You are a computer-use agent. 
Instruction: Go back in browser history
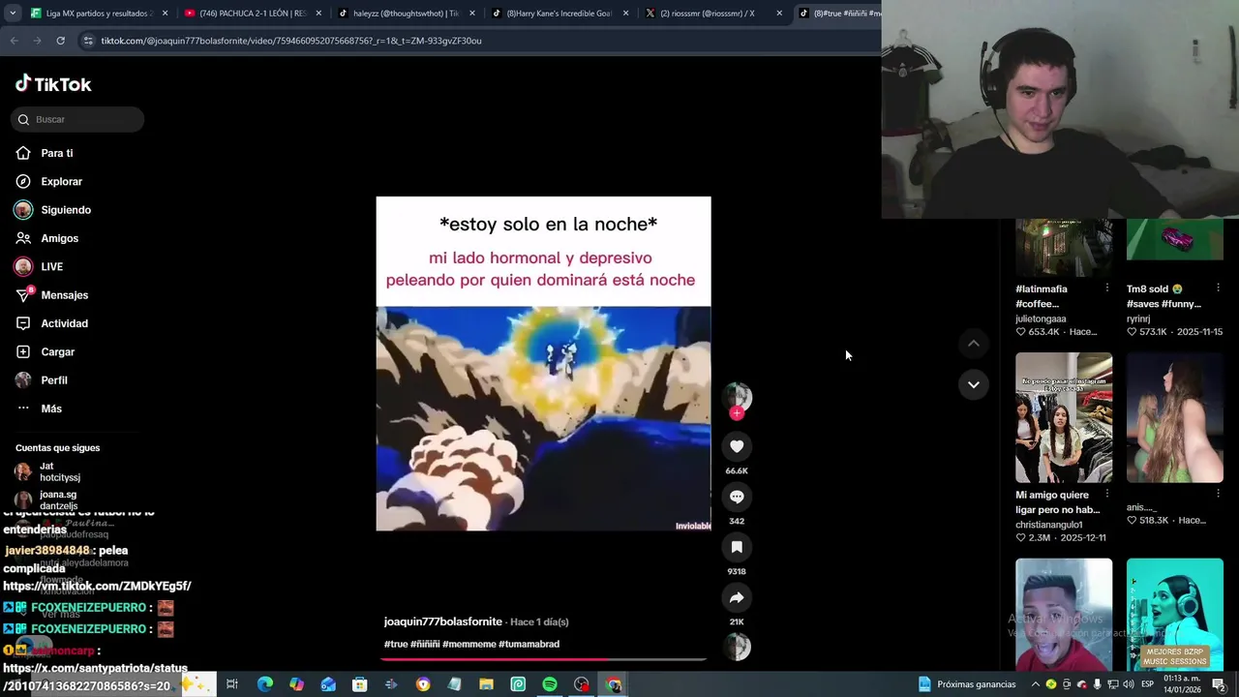(14, 41)
